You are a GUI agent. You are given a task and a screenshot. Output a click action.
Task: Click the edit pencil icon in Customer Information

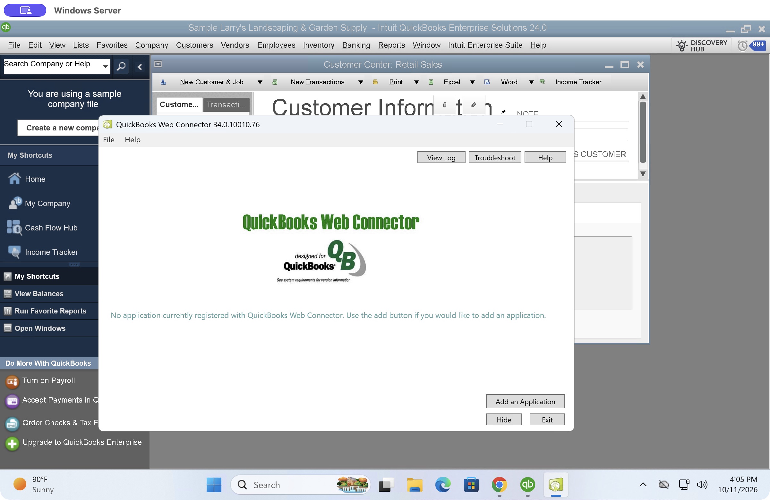pyautogui.click(x=474, y=105)
